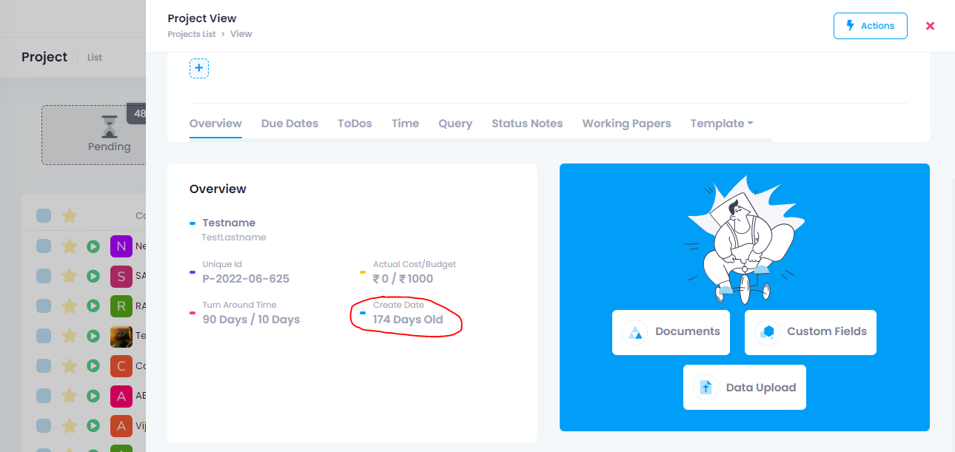Open the Custom Fields card
The width and height of the screenshot is (955, 452).
click(811, 332)
